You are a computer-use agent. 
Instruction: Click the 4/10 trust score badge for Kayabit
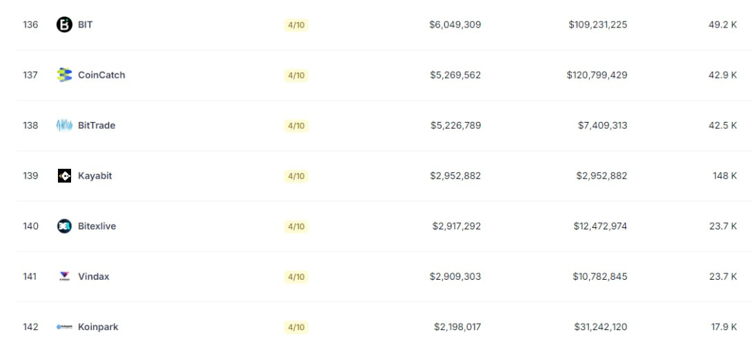296,176
